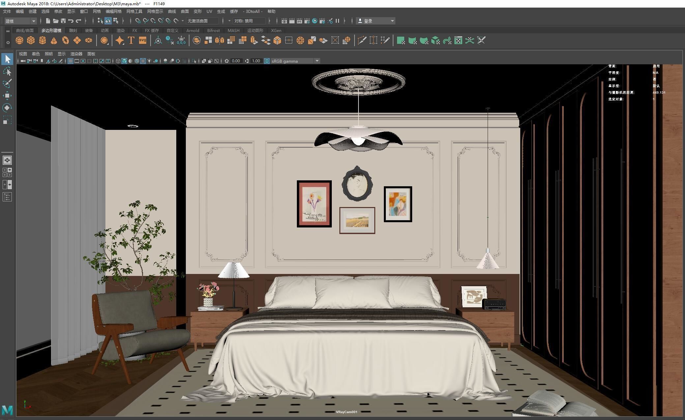This screenshot has width=685, height=420.
Task: Open viewport 渲染器 panel menu
Action: tap(76, 54)
